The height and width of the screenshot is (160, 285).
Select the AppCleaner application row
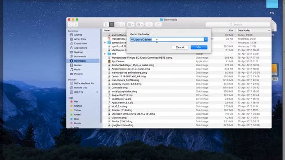(x=187, y=61)
